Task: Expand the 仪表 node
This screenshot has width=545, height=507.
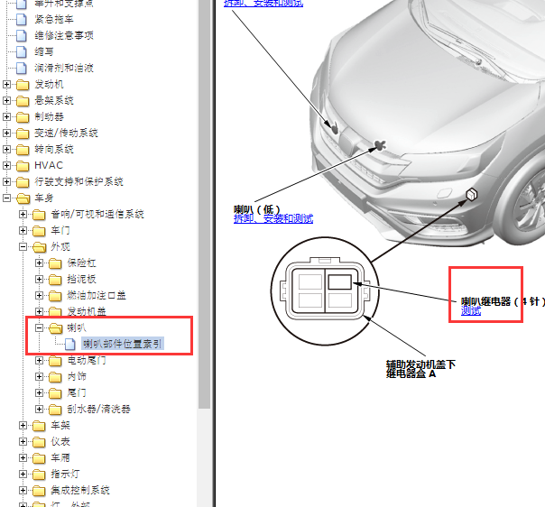Action: pyautogui.click(x=23, y=442)
